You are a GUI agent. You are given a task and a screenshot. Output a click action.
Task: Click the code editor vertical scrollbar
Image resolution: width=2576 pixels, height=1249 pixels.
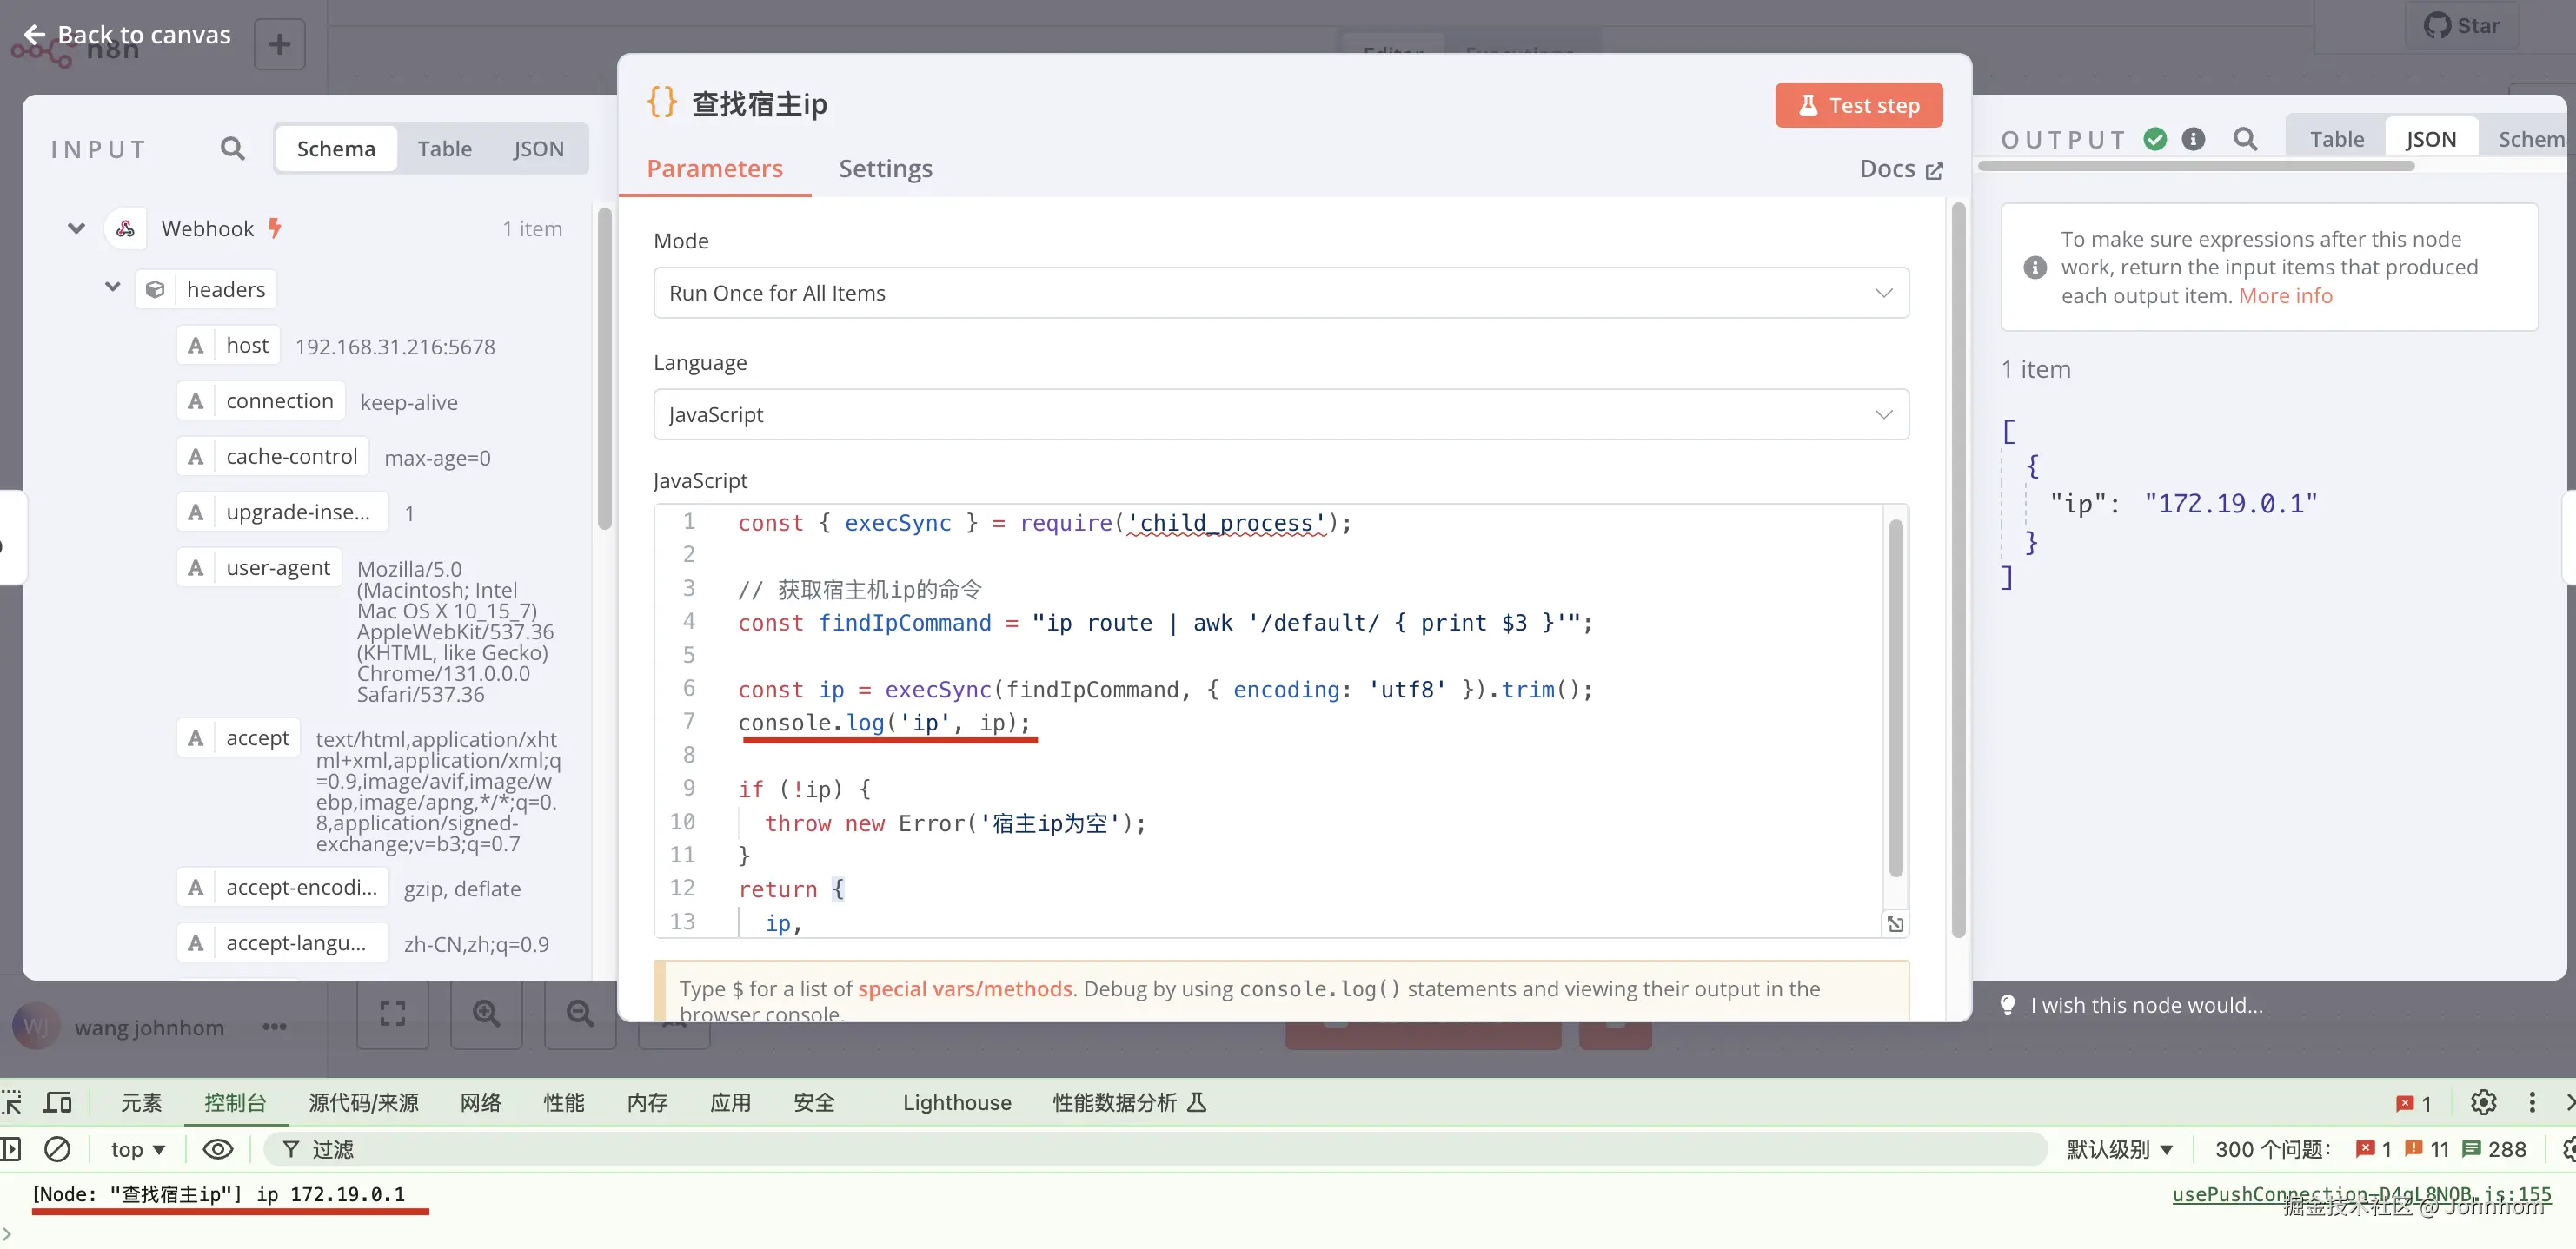click(1895, 699)
